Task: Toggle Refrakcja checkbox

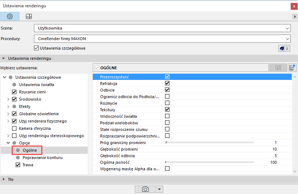Action: click(x=167, y=83)
